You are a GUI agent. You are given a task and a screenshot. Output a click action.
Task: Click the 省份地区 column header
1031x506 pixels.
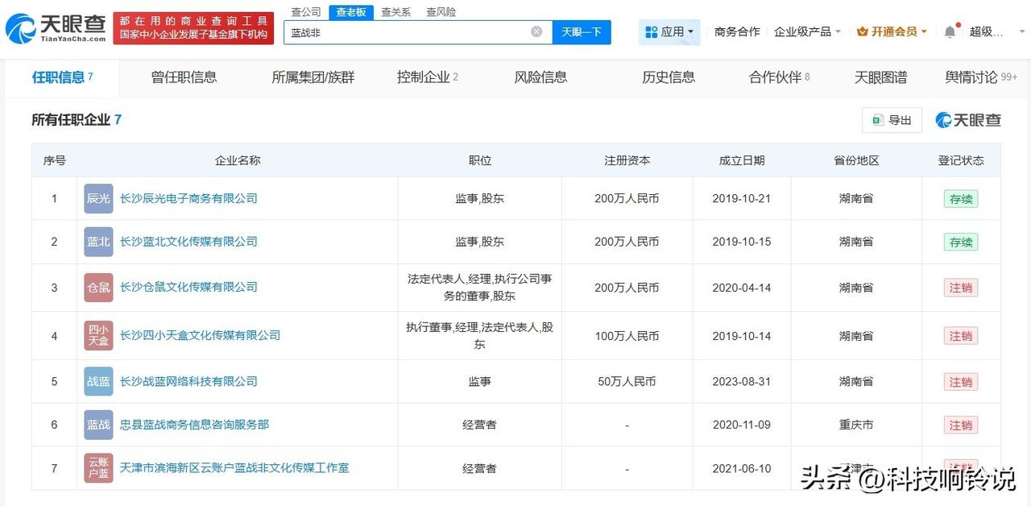coord(856,160)
